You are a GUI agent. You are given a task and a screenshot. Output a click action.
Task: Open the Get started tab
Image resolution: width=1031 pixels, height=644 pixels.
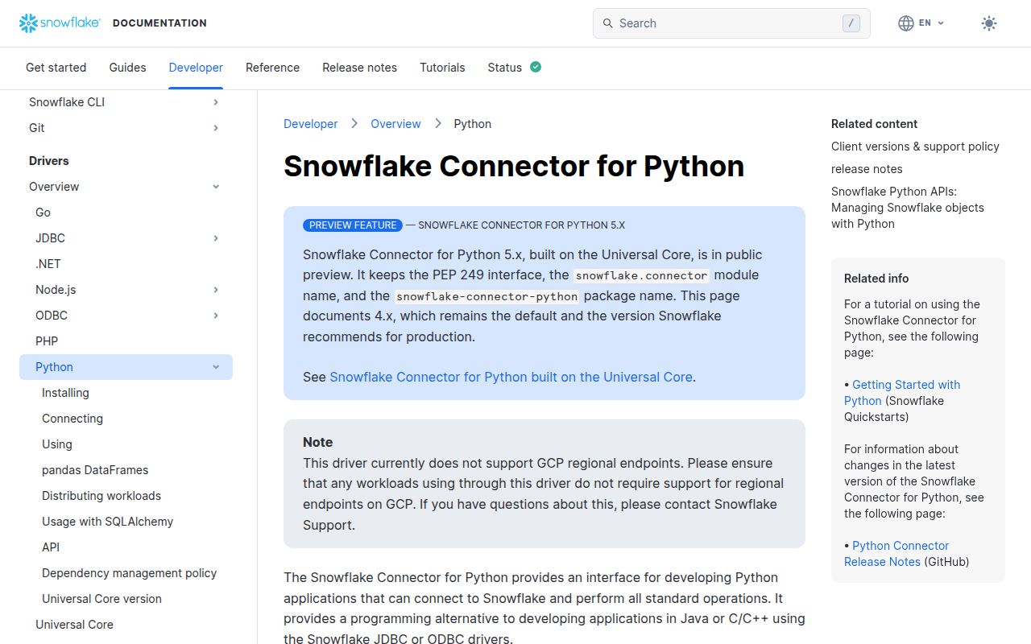coord(56,68)
